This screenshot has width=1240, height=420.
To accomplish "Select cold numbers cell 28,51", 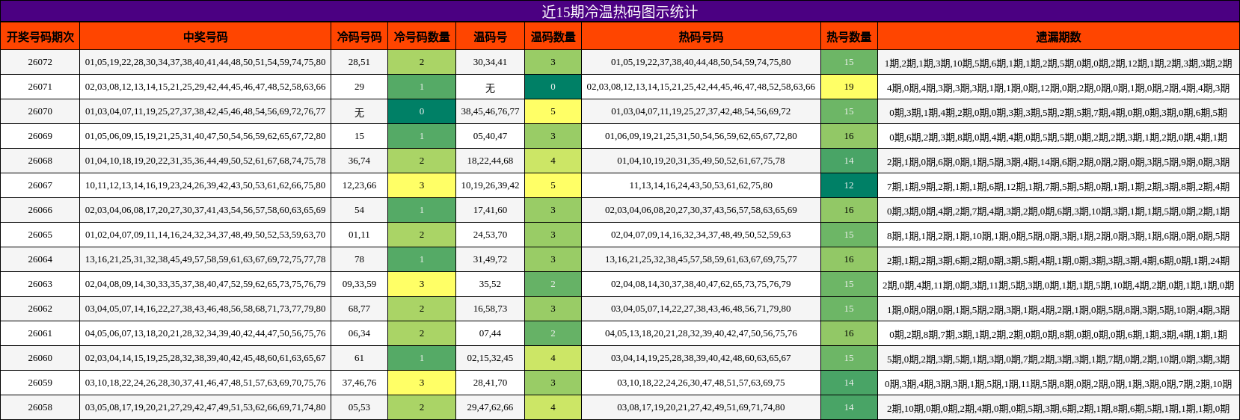I will pos(359,62).
